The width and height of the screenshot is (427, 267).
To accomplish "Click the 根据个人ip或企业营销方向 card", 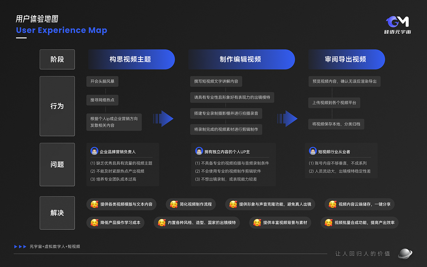I will pyautogui.click(x=114, y=122).
